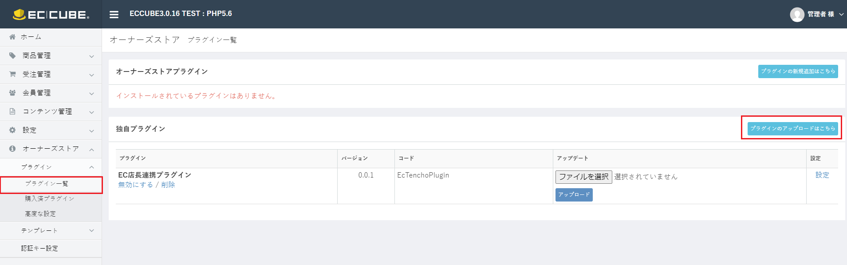Viewport: 847px width, 265px height.
Task: Click the home icon beside ホーム
Action: tap(12, 37)
